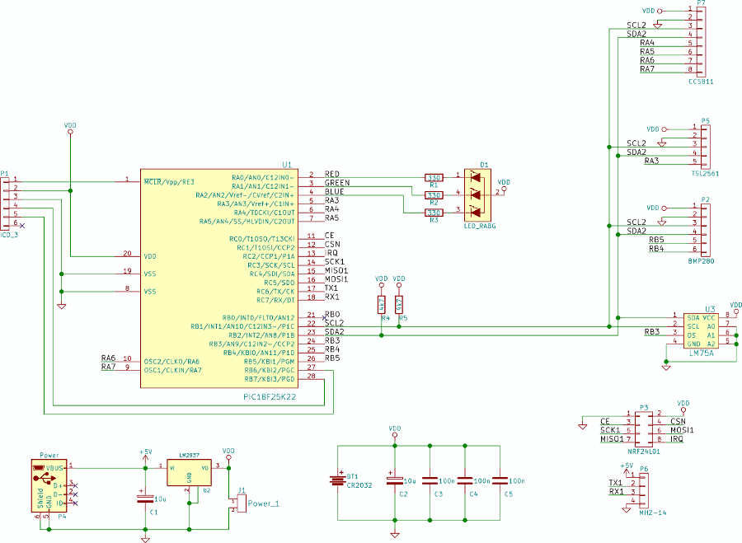
Task: Select the P7 eight-pin connector symbol
Action: [x=701, y=42]
